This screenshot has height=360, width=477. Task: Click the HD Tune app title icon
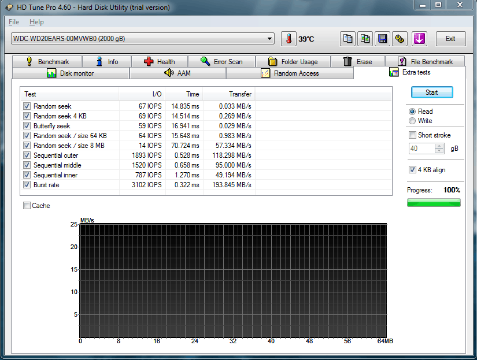tap(9, 8)
